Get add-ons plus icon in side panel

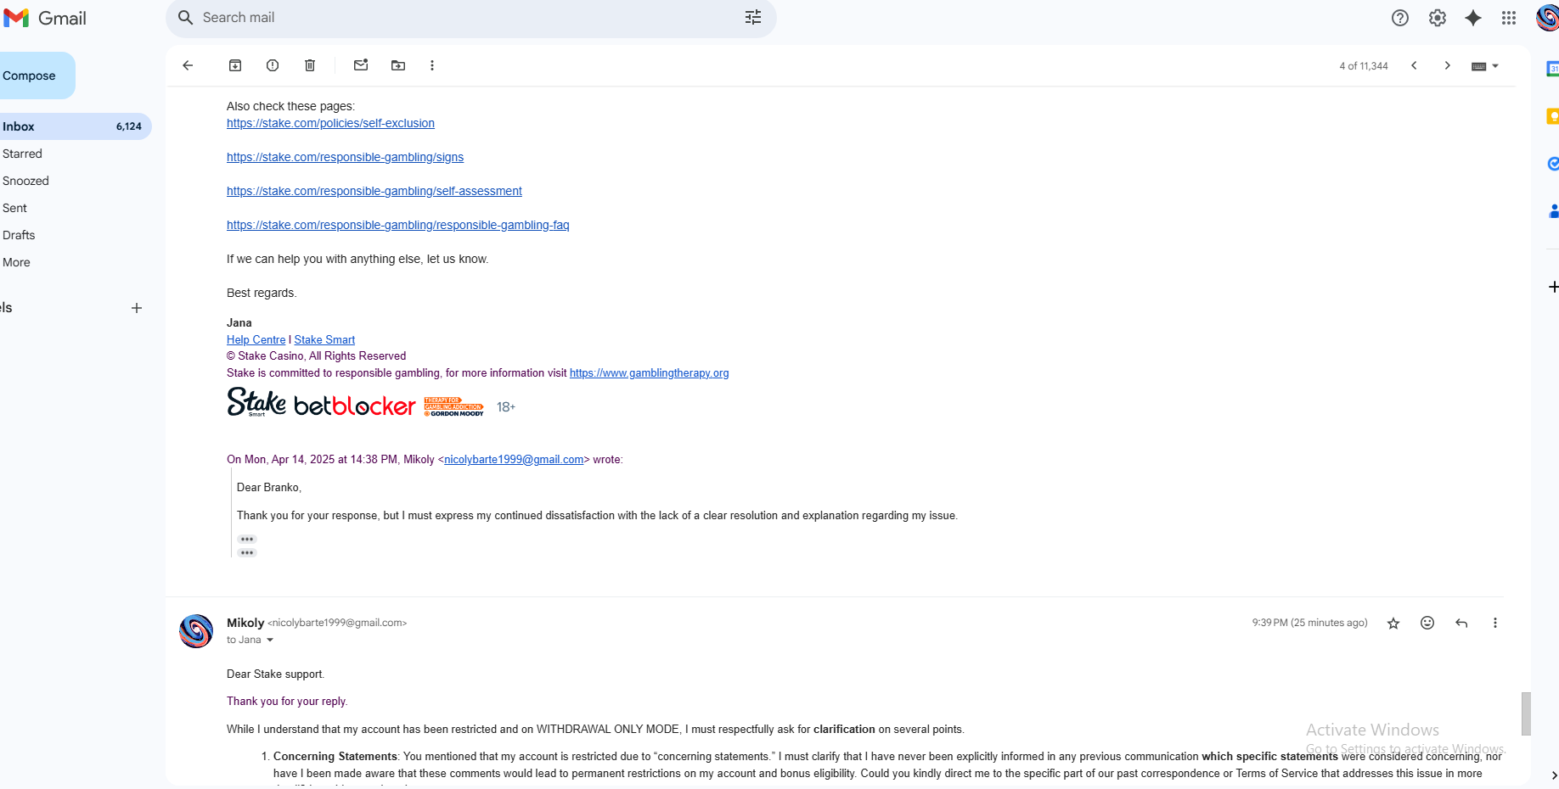[1553, 287]
